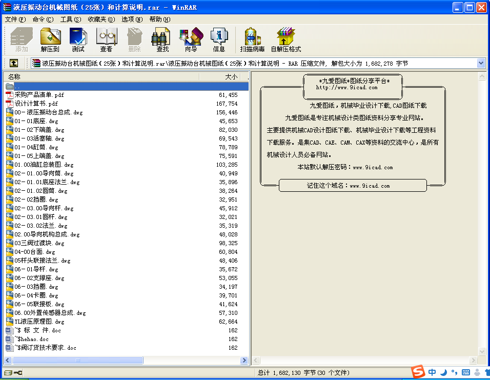Click the up-one-level folder icon

coord(13,63)
